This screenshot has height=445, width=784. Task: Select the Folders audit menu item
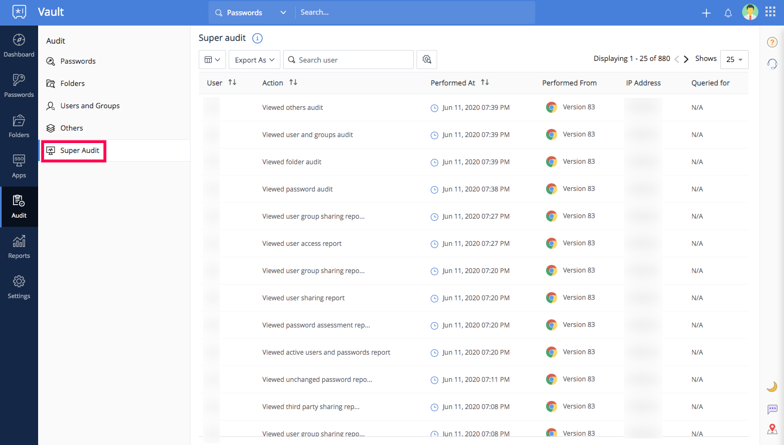click(72, 83)
